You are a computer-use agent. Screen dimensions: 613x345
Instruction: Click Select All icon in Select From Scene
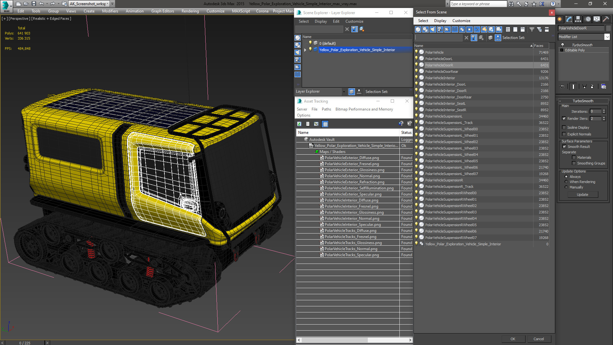click(x=508, y=29)
